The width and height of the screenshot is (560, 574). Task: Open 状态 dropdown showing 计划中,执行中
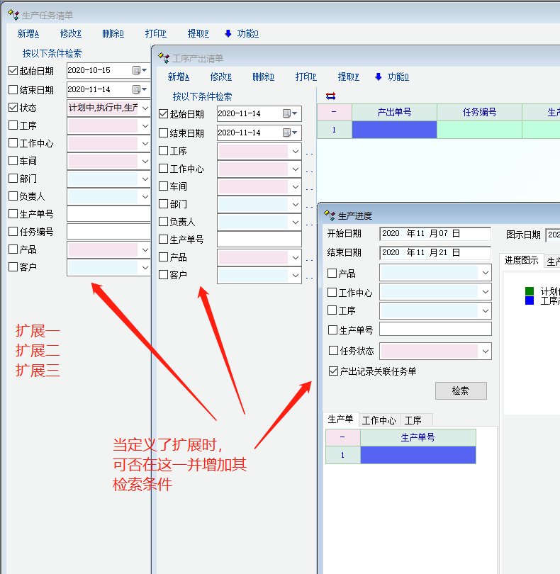(x=145, y=108)
